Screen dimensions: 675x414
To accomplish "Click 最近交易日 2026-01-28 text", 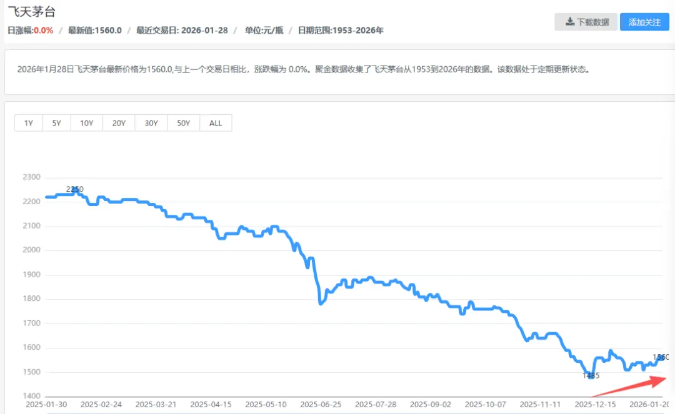I will (182, 31).
